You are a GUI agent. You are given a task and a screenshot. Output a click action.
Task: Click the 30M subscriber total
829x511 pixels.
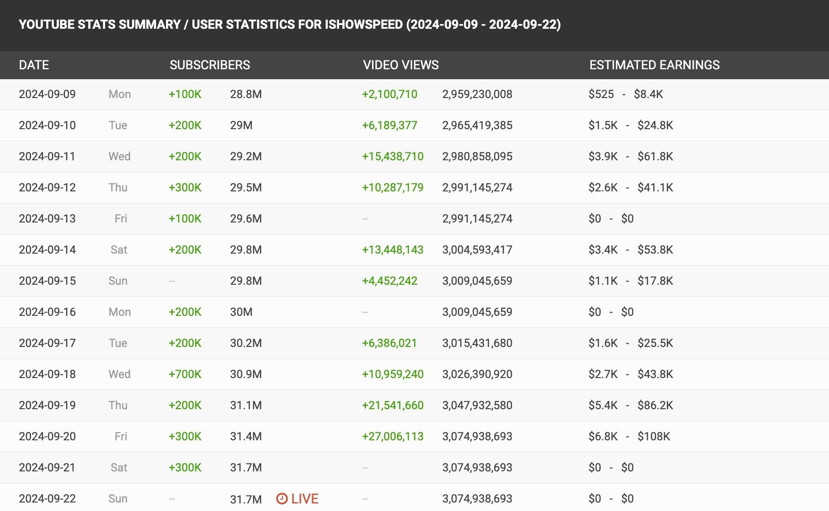pyautogui.click(x=241, y=312)
